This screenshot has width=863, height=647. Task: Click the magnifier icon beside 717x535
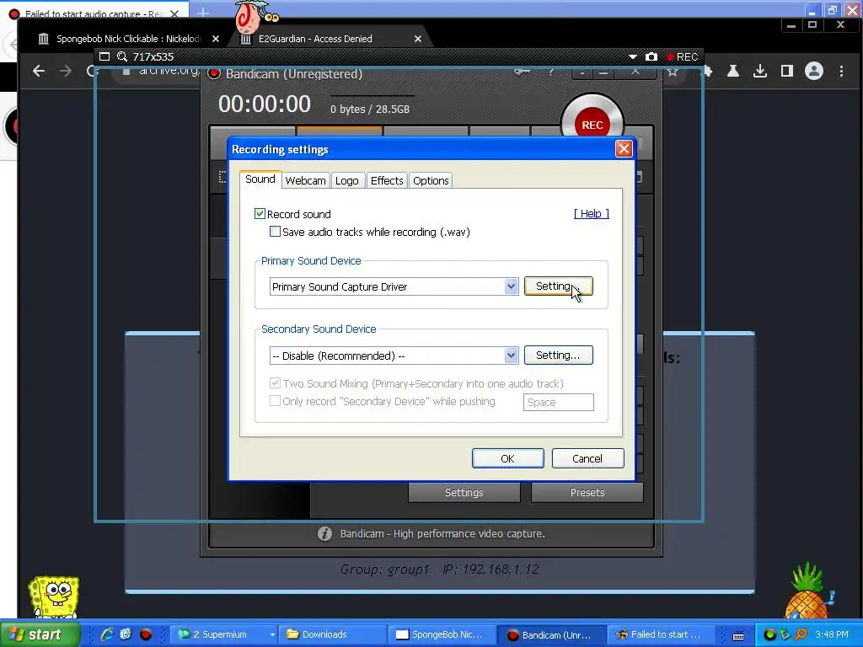(x=122, y=56)
